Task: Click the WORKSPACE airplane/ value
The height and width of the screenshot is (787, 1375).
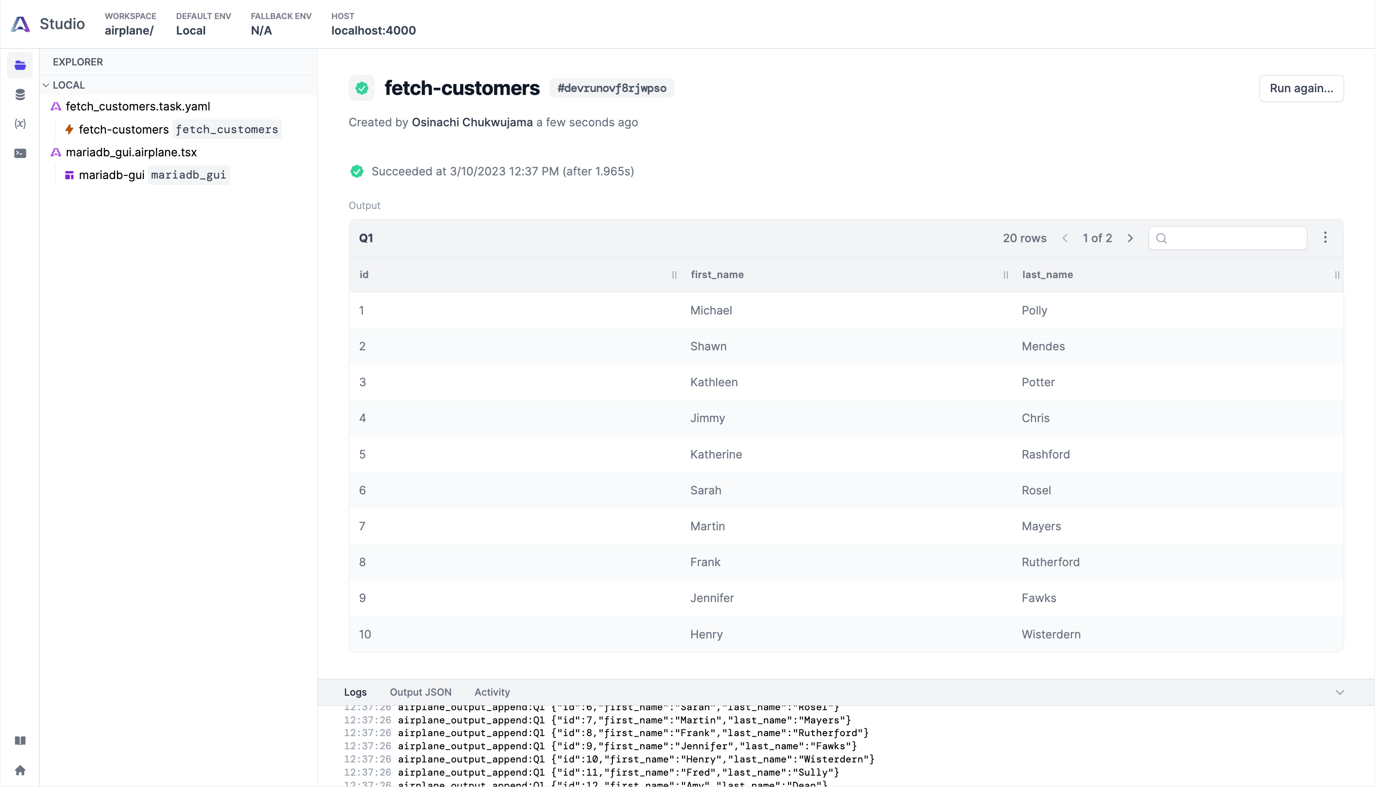Action: point(129,31)
